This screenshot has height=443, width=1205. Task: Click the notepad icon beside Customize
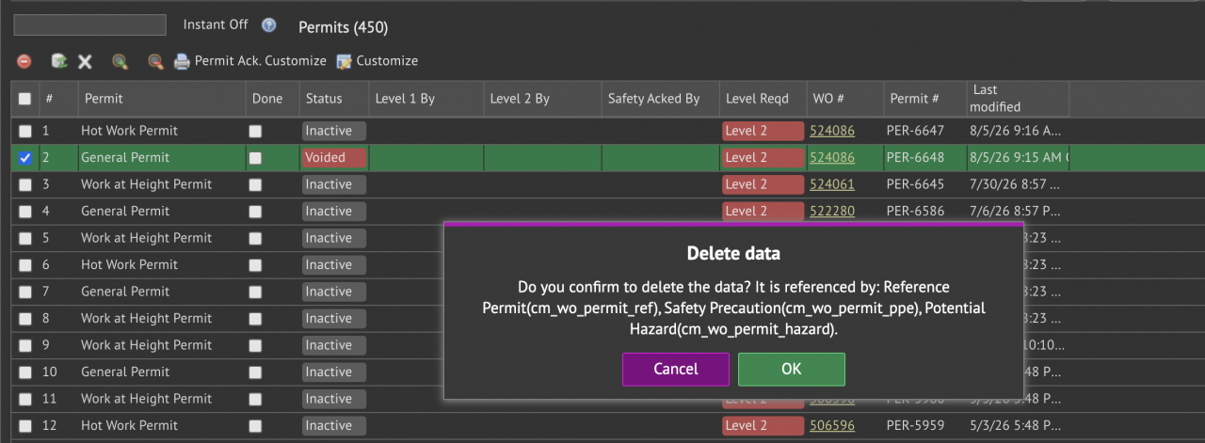click(x=345, y=61)
